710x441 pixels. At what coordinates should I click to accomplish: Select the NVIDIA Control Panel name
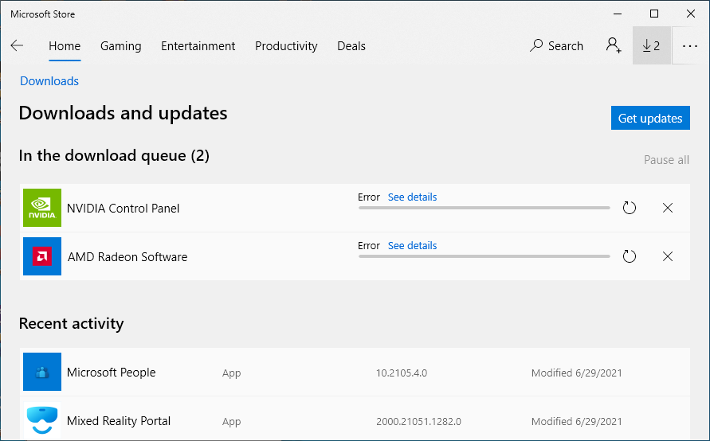pos(124,209)
